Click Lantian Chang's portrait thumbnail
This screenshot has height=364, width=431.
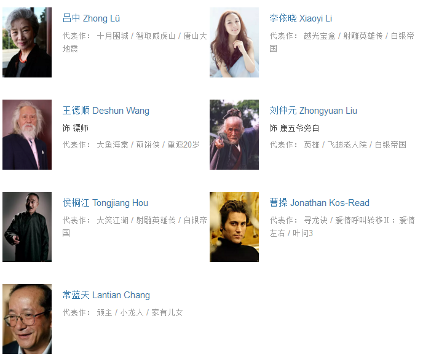pos(27,319)
